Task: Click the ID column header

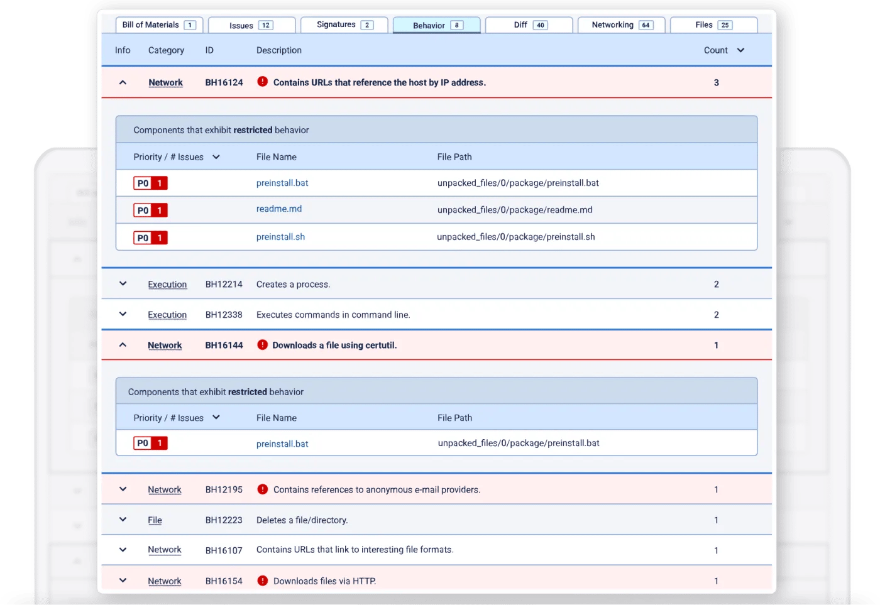Action: tap(209, 50)
